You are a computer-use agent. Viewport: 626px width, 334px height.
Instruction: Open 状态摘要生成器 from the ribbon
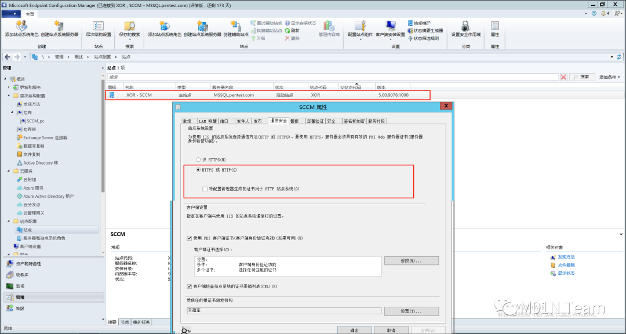(x=425, y=31)
